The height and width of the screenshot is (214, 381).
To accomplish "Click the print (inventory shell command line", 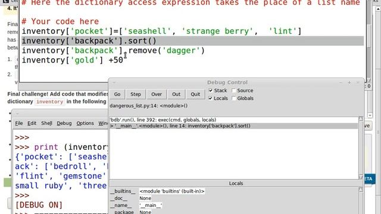I will coord(61,147).
